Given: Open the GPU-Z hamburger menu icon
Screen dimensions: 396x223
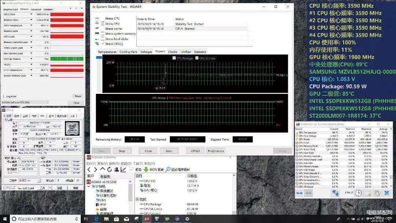Looking at the screenshot, I should click(x=81, y=8).
